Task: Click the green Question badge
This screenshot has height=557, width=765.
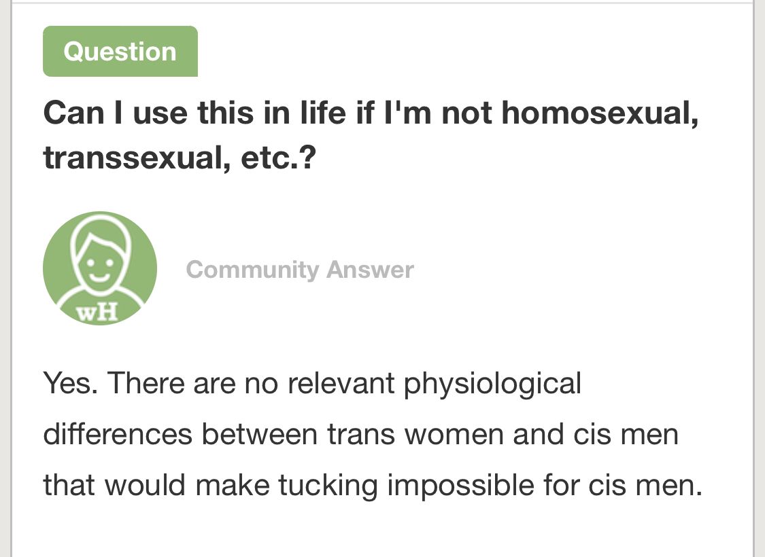Action: [120, 52]
